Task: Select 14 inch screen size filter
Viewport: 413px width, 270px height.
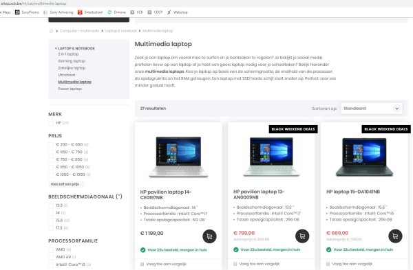Action: (x=51, y=213)
